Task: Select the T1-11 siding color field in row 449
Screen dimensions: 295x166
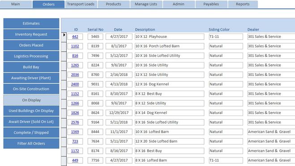Action: click(x=226, y=160)
